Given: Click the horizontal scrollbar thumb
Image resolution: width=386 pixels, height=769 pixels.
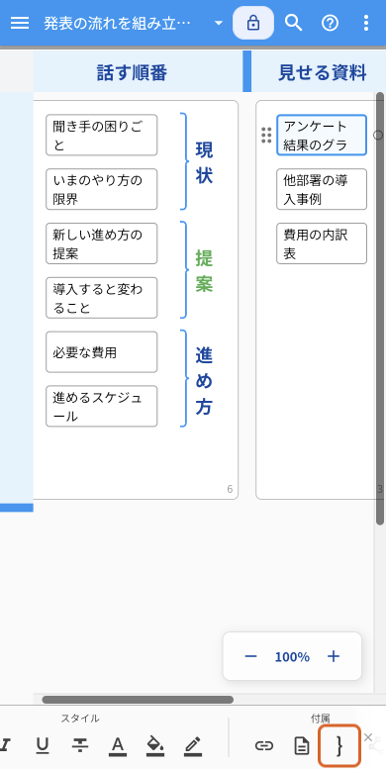Looking at the screenshot, I should coord(138,700).
